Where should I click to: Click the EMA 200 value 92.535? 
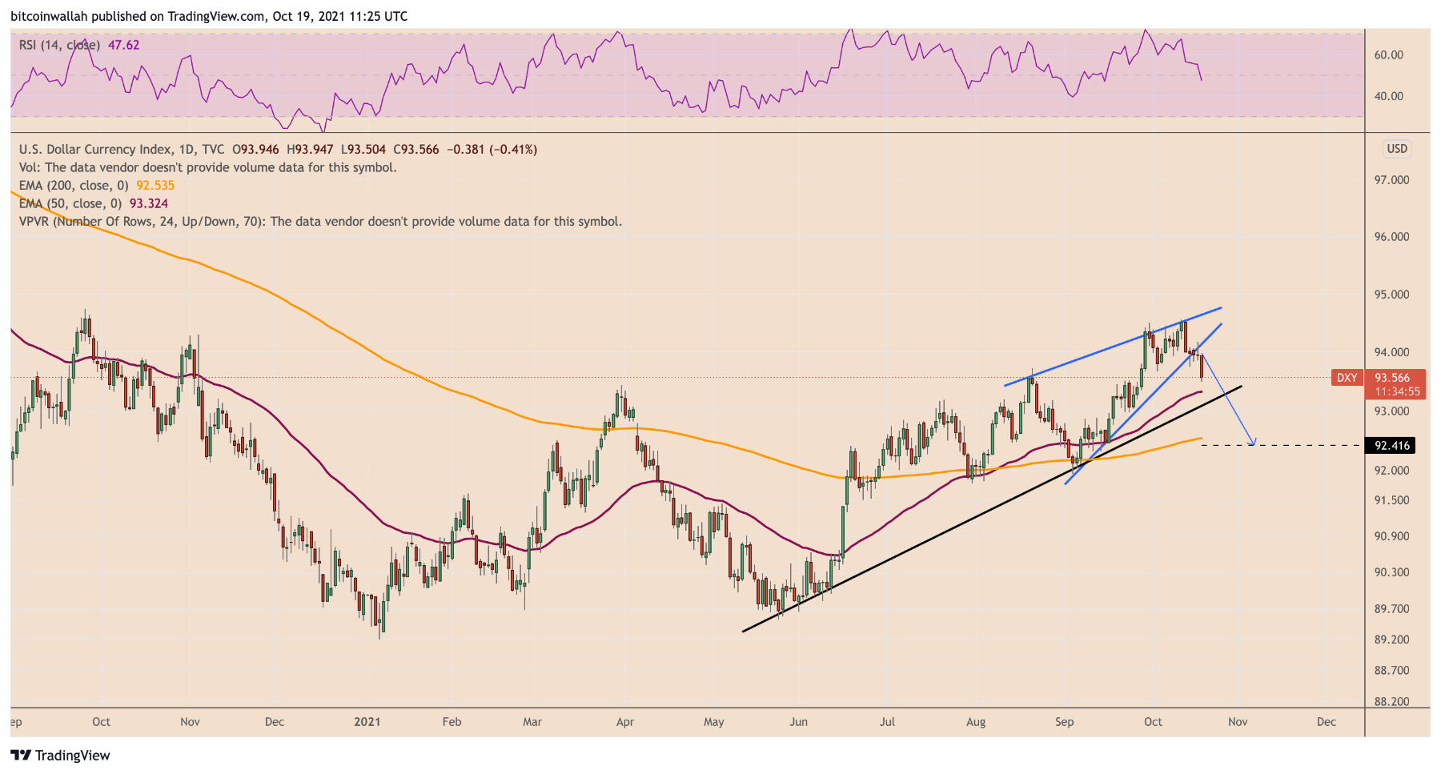[155, 186]
